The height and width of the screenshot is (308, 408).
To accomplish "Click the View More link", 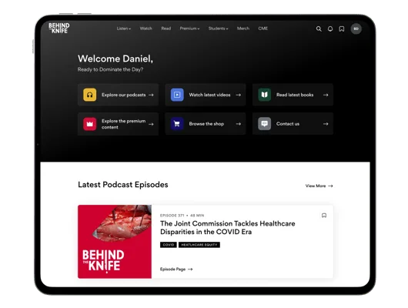I will pos(319,186).
